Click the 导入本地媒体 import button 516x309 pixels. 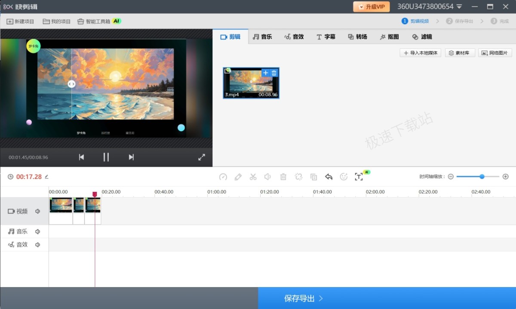point(420,53)
